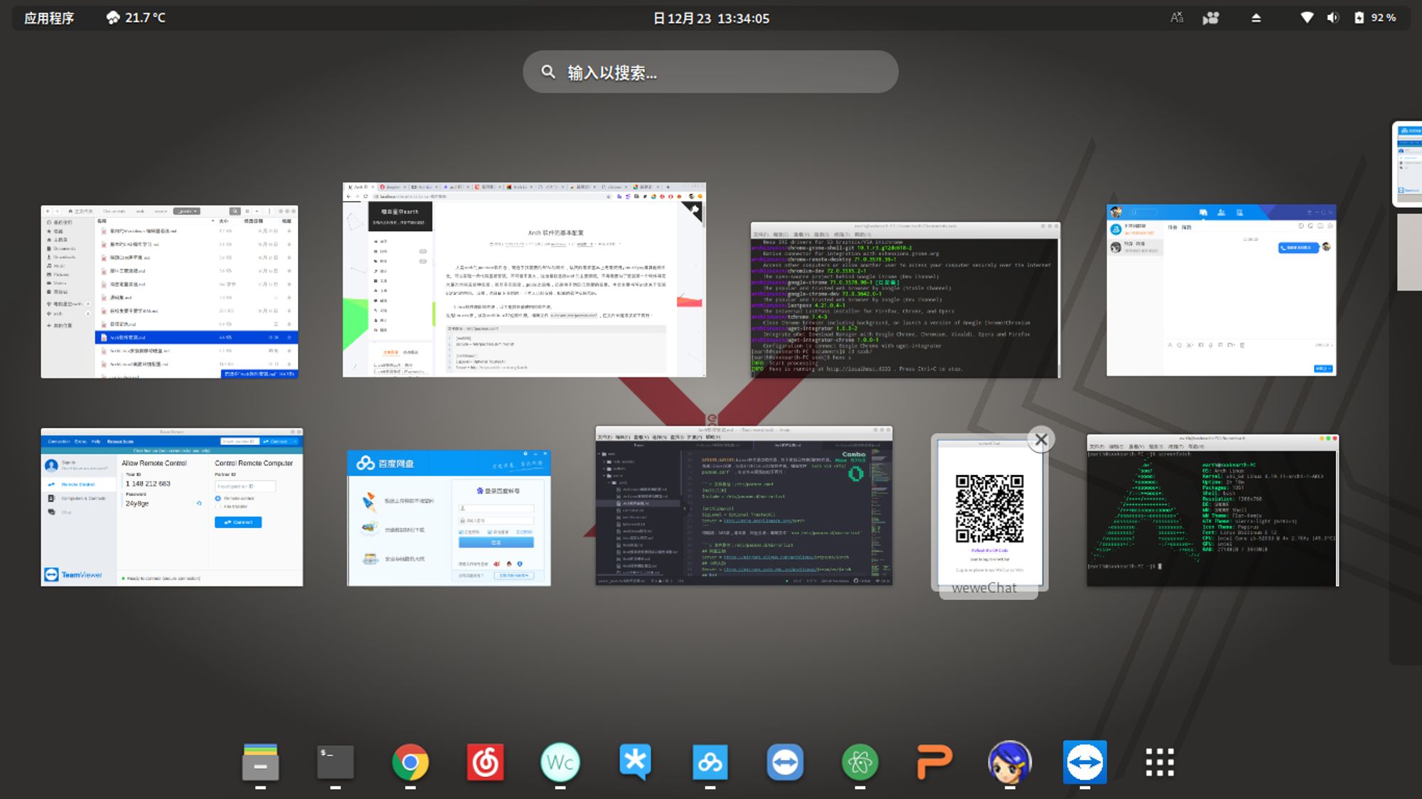The image size is (1422, 799).
Task: Open the date and time calendar menu
Action: click(711, 18)
